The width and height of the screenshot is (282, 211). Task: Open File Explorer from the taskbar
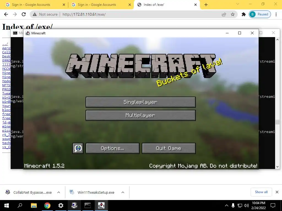[x=34, y=206]
